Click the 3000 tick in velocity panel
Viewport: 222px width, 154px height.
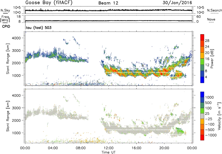[16, 108]
